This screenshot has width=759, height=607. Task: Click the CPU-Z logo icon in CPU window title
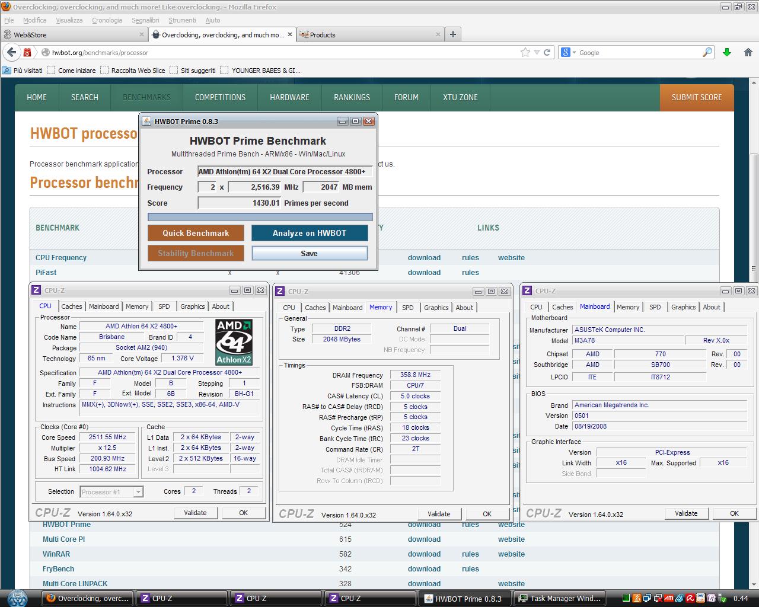coord(36,290)
